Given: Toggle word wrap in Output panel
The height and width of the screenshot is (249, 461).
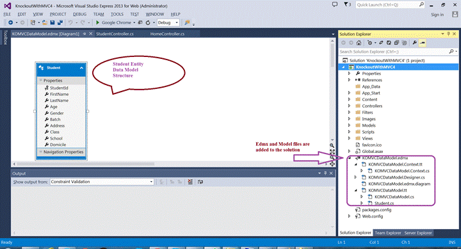Looking at the screenshot, I should tap(200, 182).
